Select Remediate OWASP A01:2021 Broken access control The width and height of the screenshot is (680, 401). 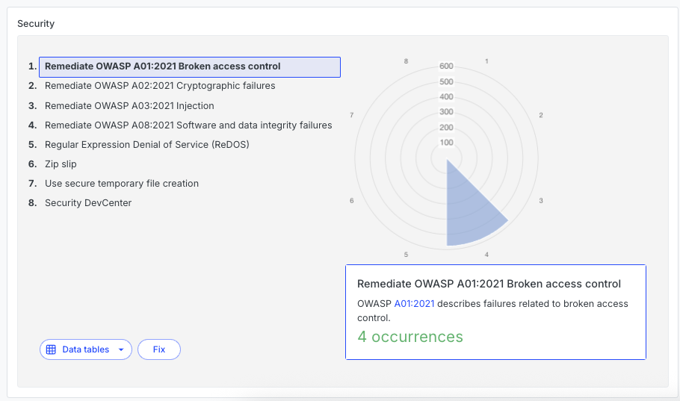pos(190,66)
